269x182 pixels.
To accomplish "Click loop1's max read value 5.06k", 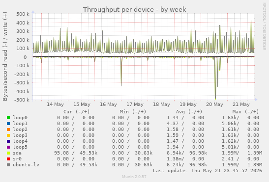I will click(229, 124).
